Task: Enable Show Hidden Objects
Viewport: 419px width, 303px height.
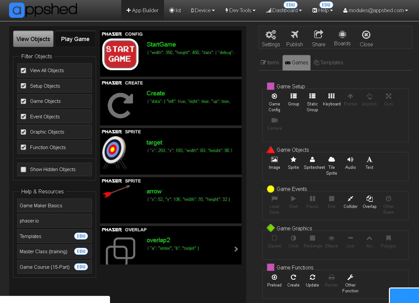Action: point(23,169)
